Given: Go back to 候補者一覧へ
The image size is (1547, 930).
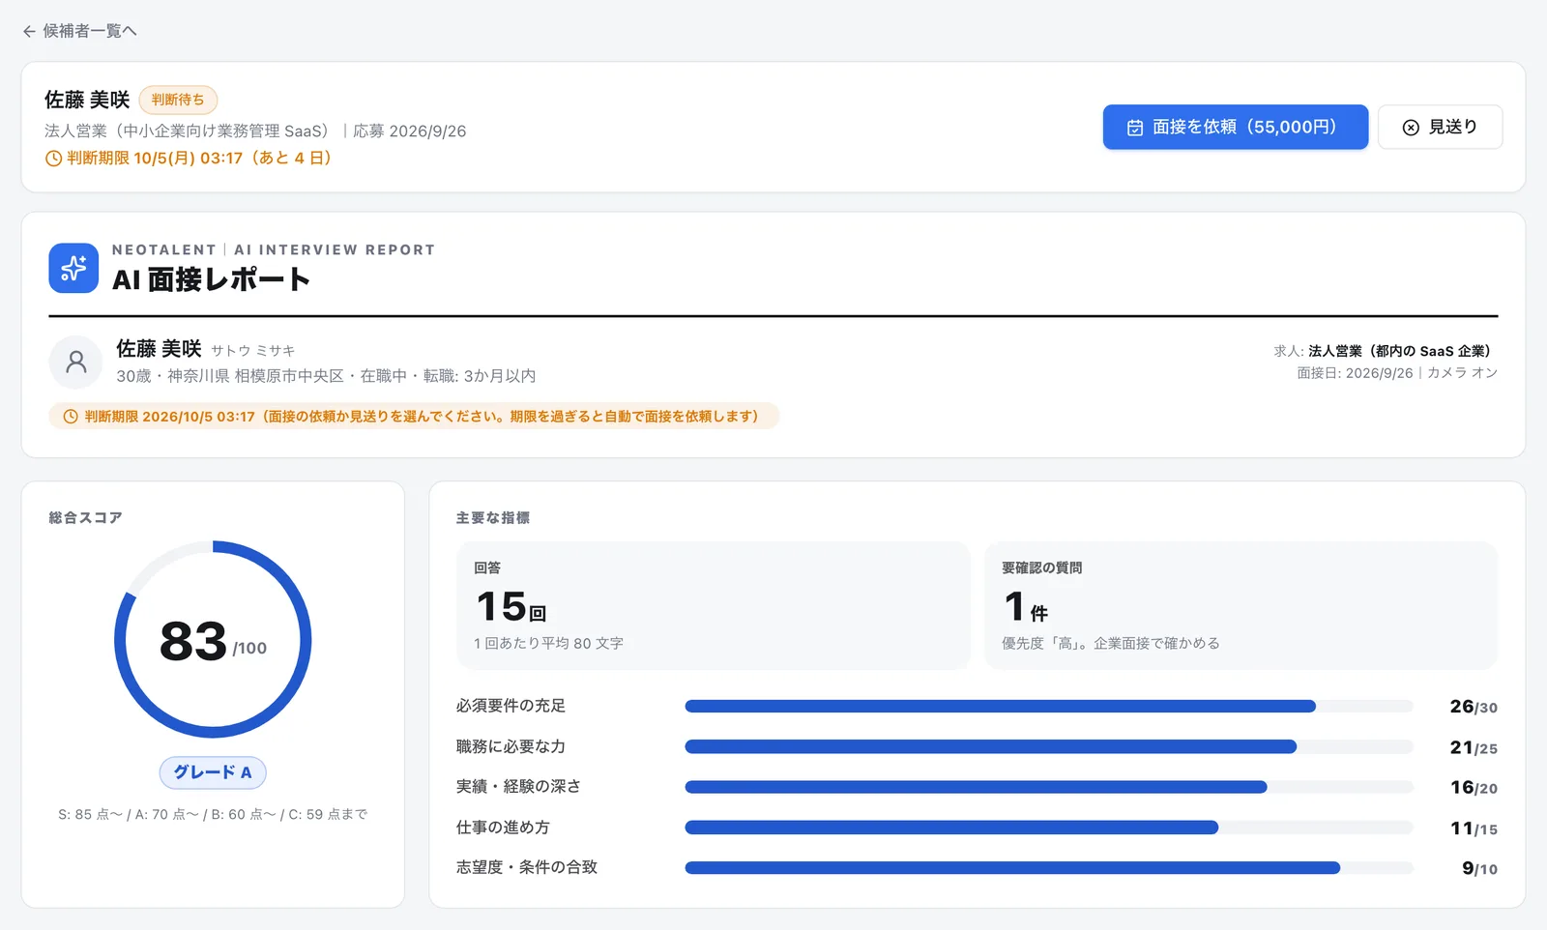Looking at the screenshot, I should tap(79, 31).
